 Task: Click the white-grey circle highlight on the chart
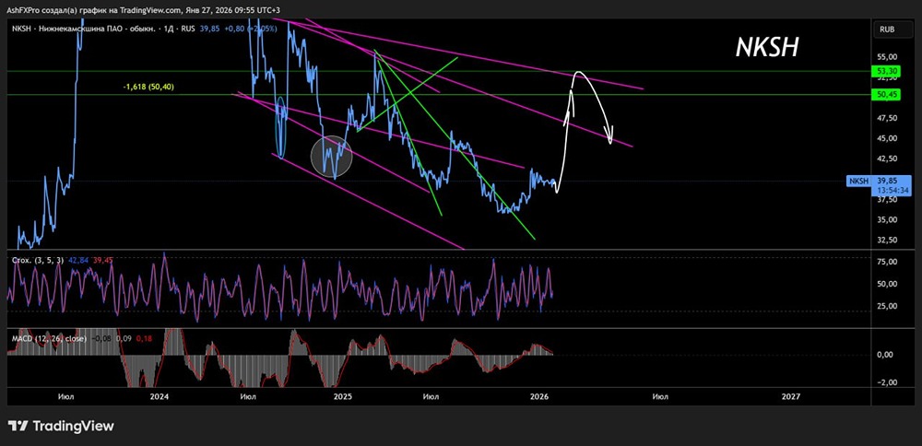pyautogui.click(x=331, y=156)
